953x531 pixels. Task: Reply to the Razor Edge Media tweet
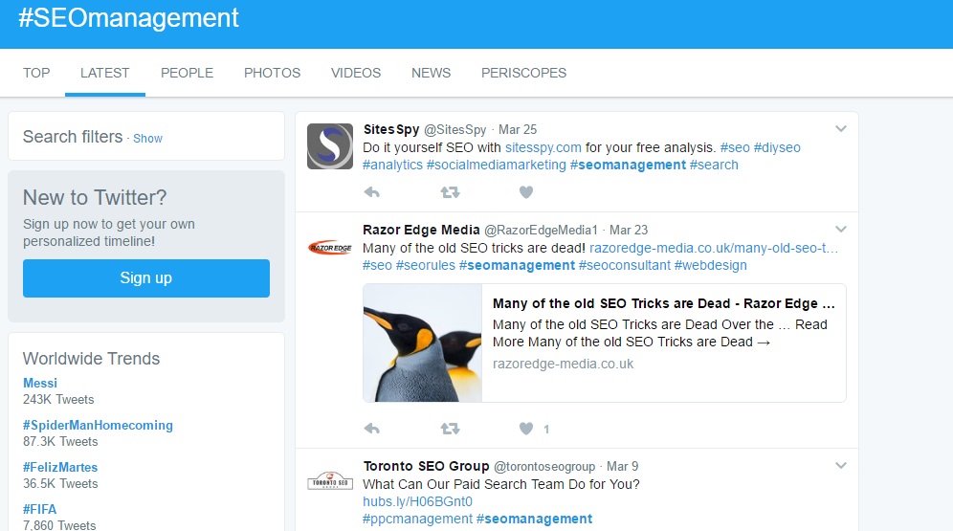click(371, 429)
